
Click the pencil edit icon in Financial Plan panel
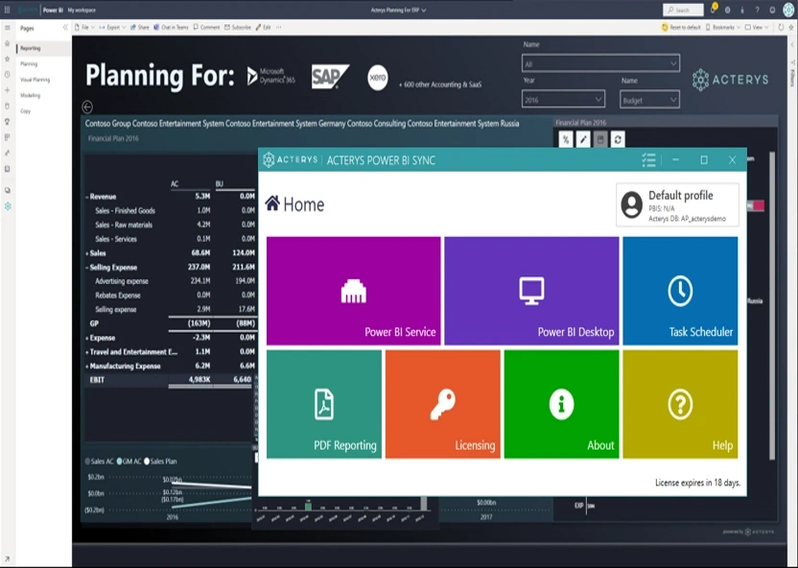click(583, 139)
